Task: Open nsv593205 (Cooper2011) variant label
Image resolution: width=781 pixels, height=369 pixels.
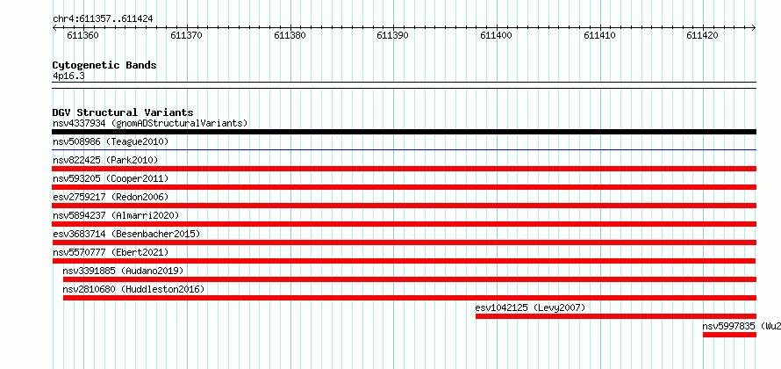Action: pyautogui.click(x=111, y=178)
